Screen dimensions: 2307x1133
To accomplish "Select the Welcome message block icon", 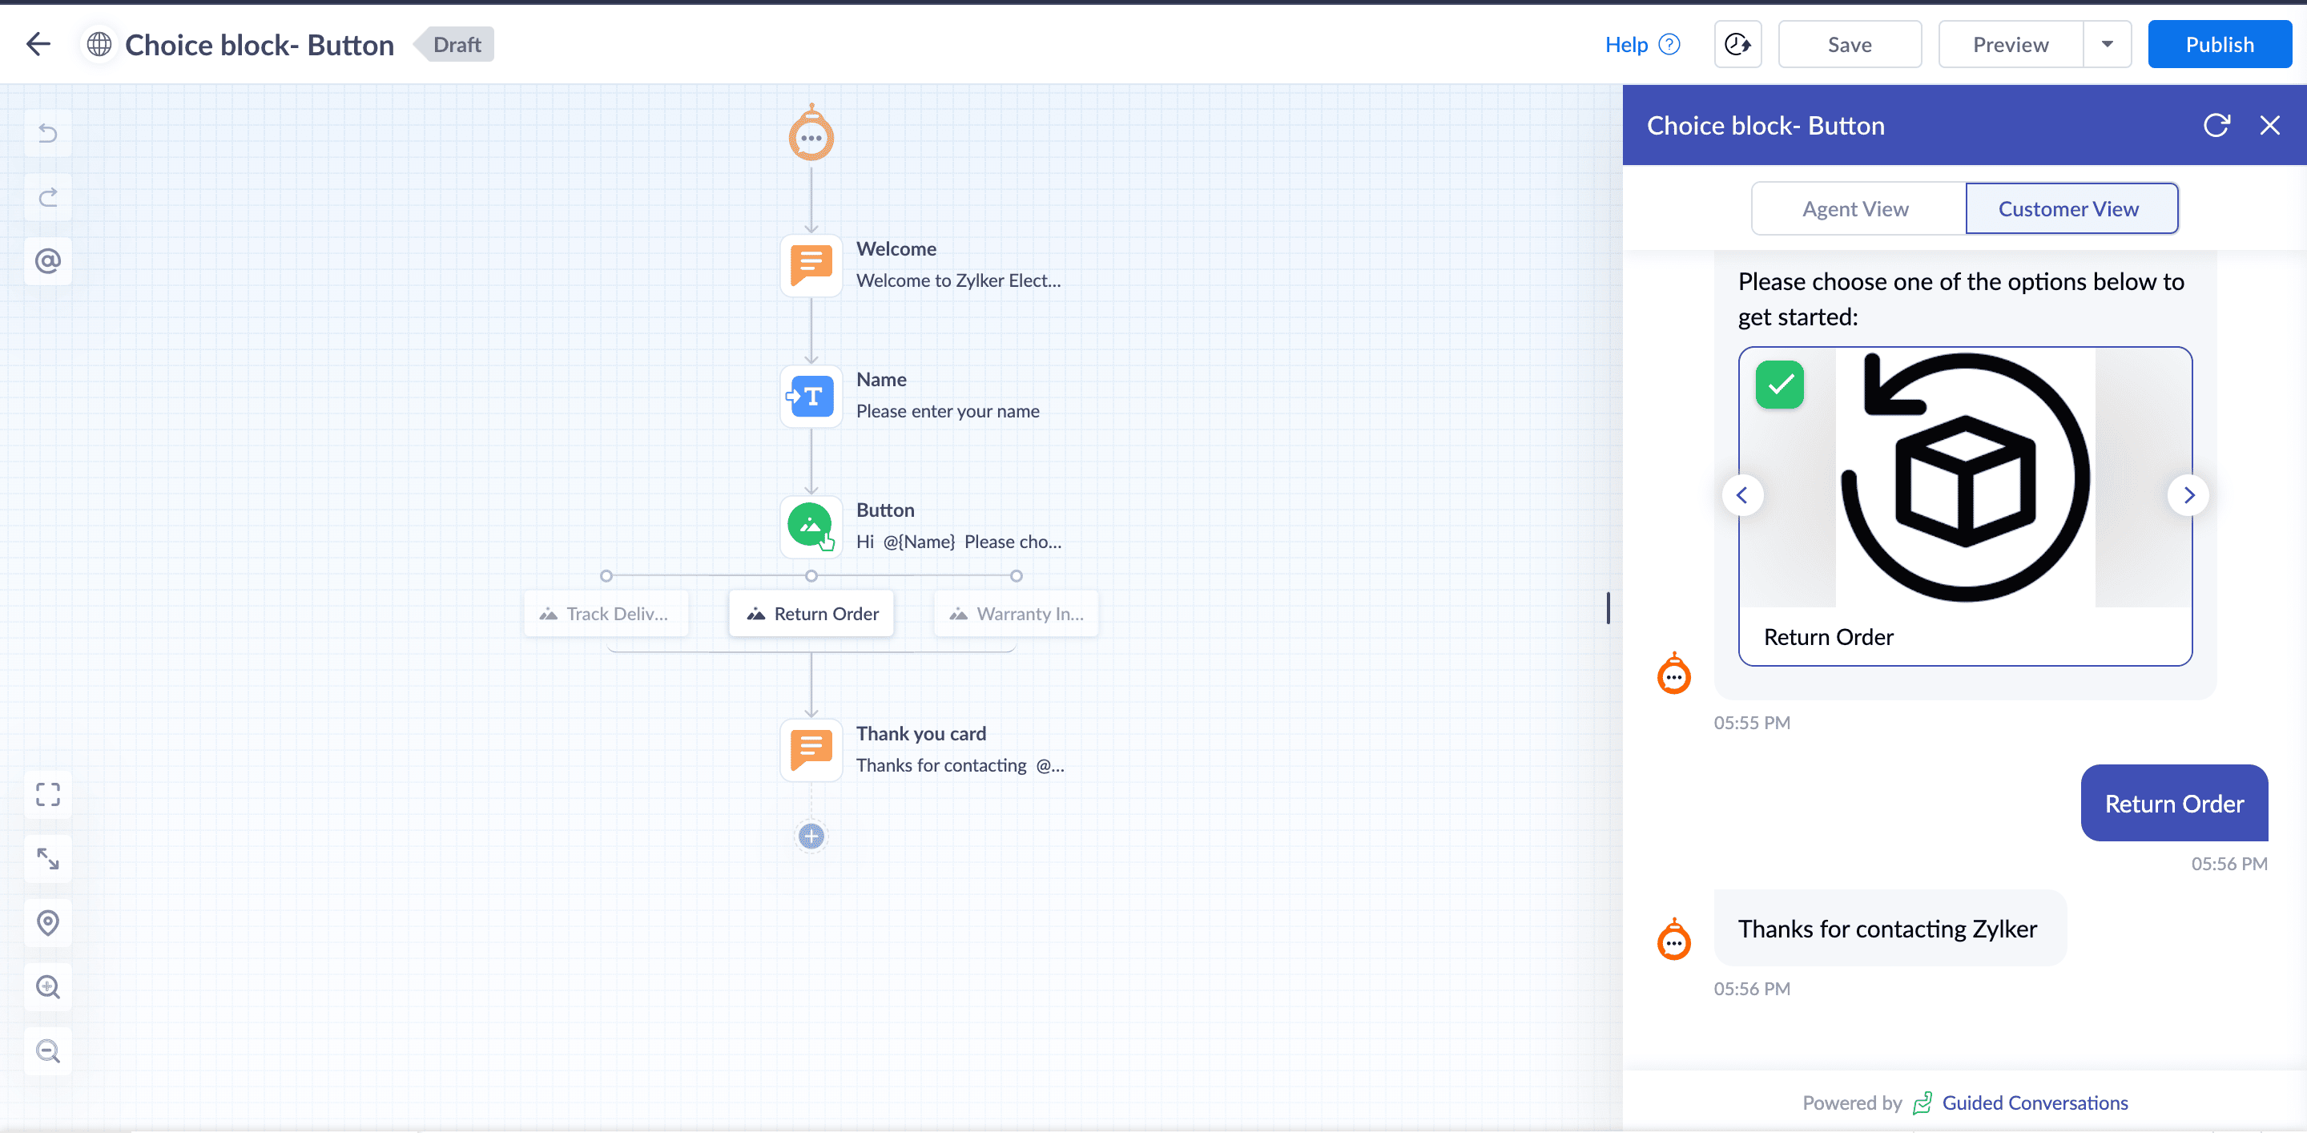I will pyautogui.click(x=811, y=265).
